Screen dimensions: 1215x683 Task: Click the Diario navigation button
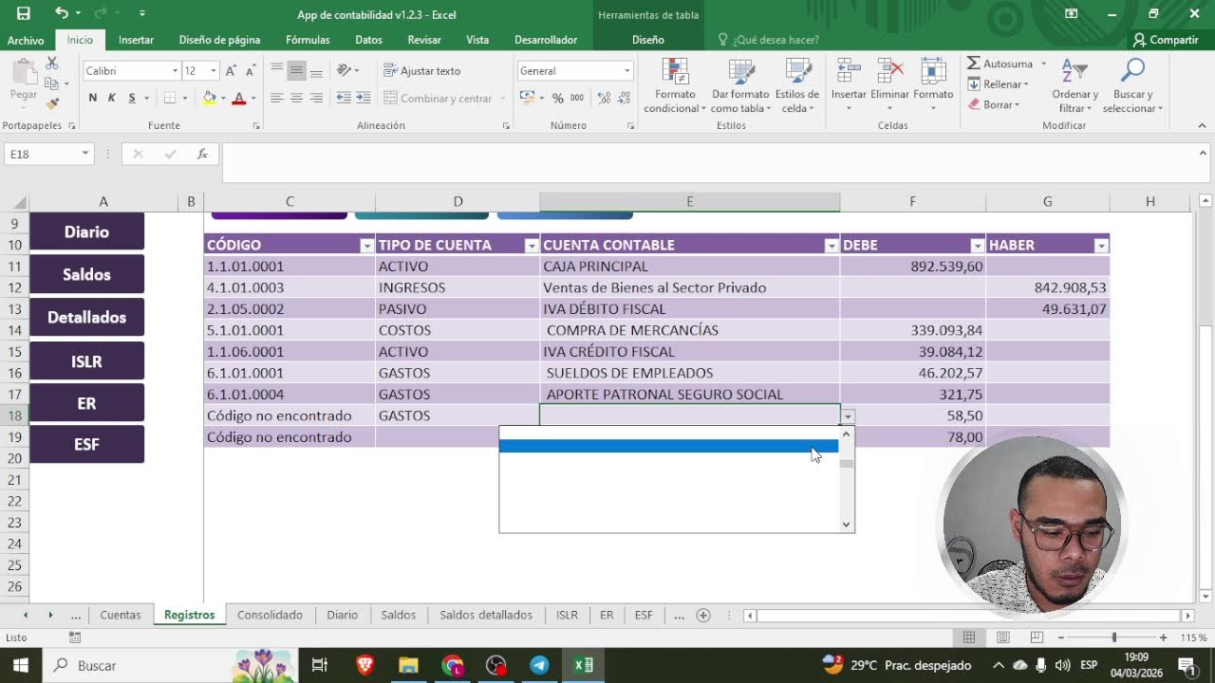(x=86, y=231)
